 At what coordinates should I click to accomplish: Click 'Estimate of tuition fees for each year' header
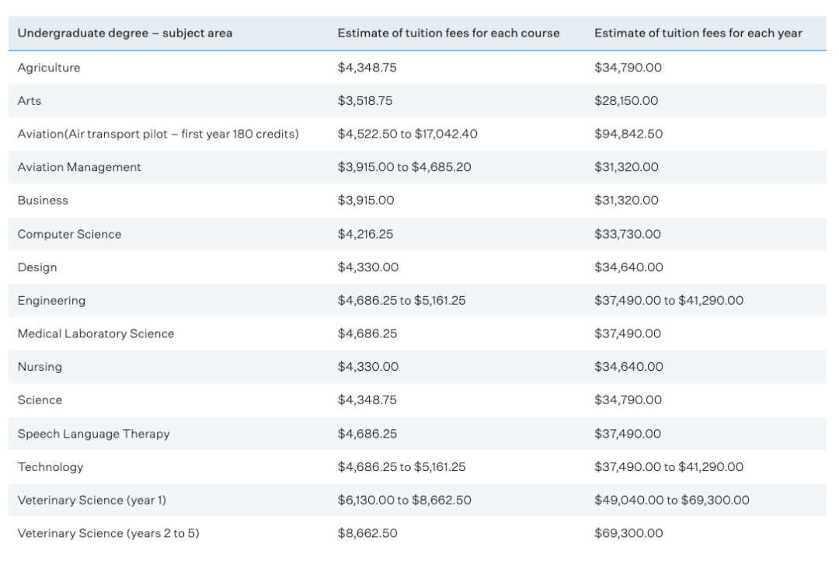pyautogui.click(x=698, y=33)
